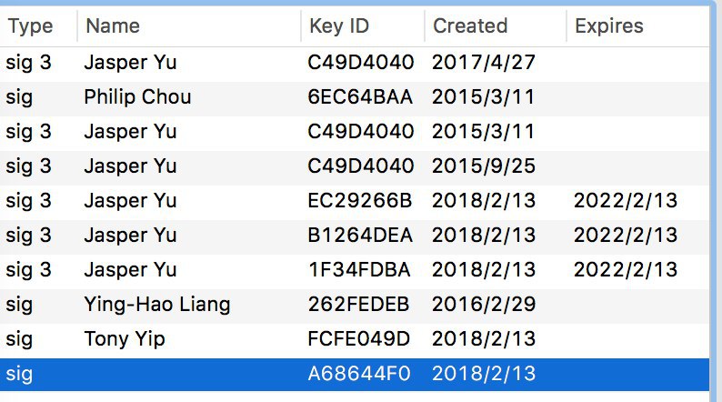Select the Ying-Hao Liang signature row
The width and height of the screenshot is (722, 402).
click(355, 306)
